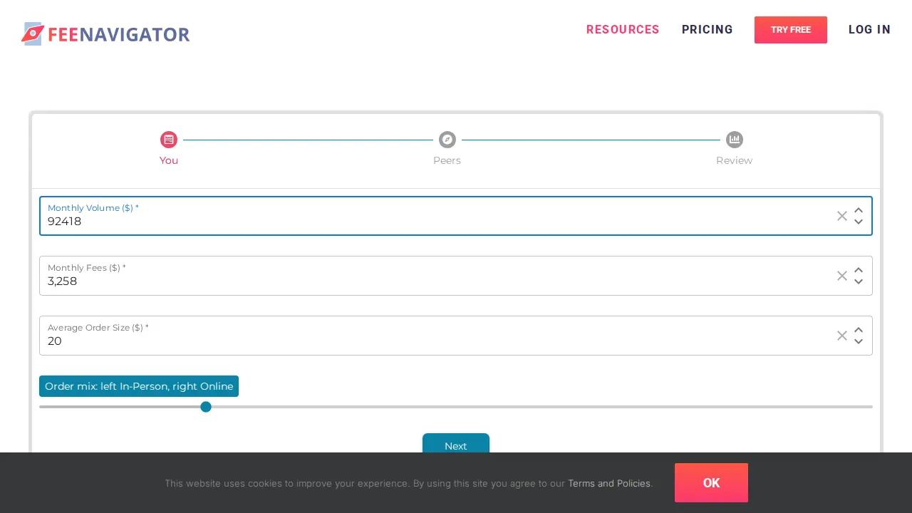Select the You step icon
This screenshot has width=912, height=513.
point(169,140)
